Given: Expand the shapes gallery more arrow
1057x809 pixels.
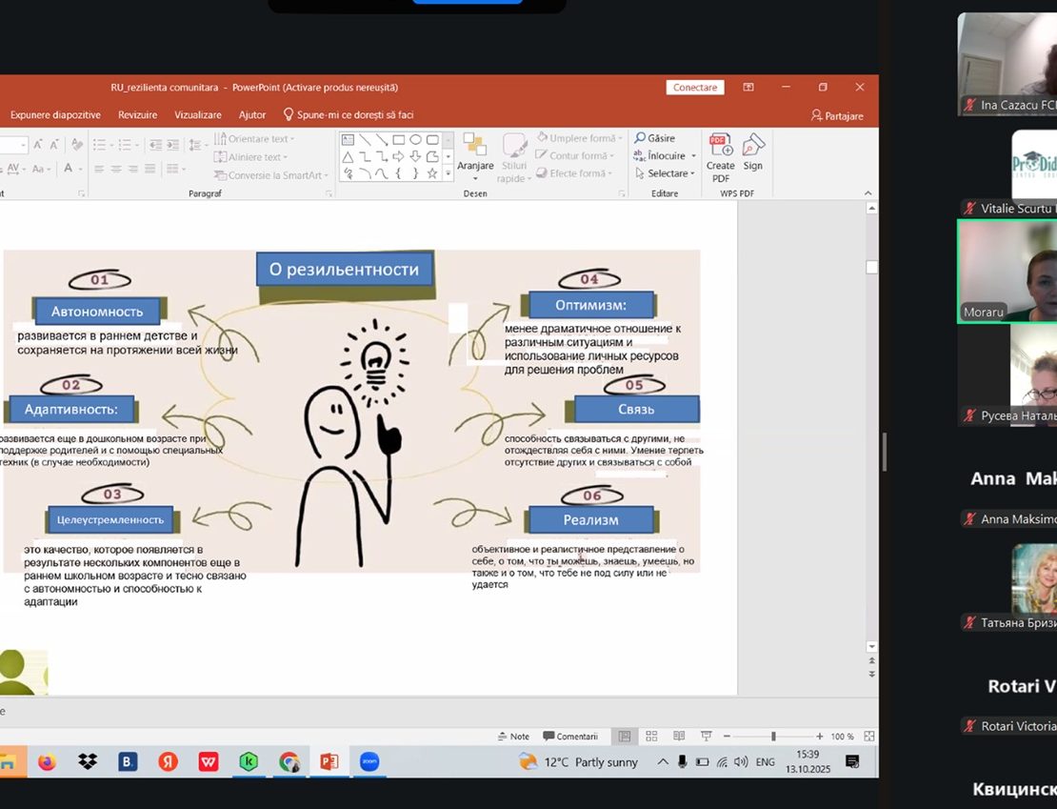Looking at the screenshot, I should [x=448, y=174].
